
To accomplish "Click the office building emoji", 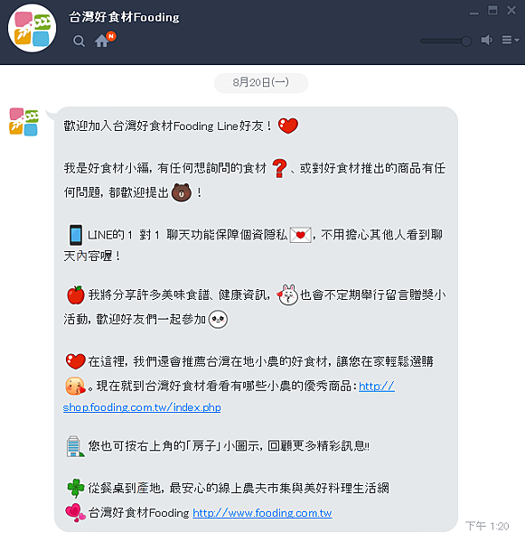I will [x=75, y=446].
